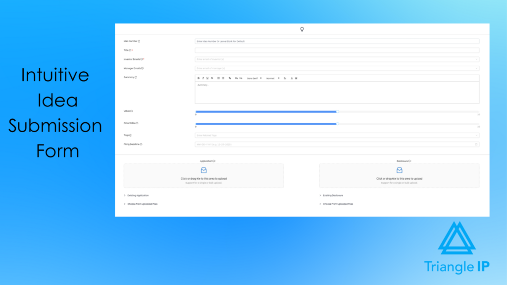Click the info icon beside Idea Number
Viewport: 507px width, 285px height.
[139, 42]
